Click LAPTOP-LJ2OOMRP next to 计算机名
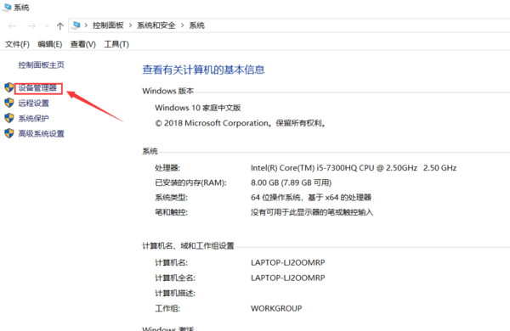Viewport: 510px width, 331px height. click(x=288, y=262)
